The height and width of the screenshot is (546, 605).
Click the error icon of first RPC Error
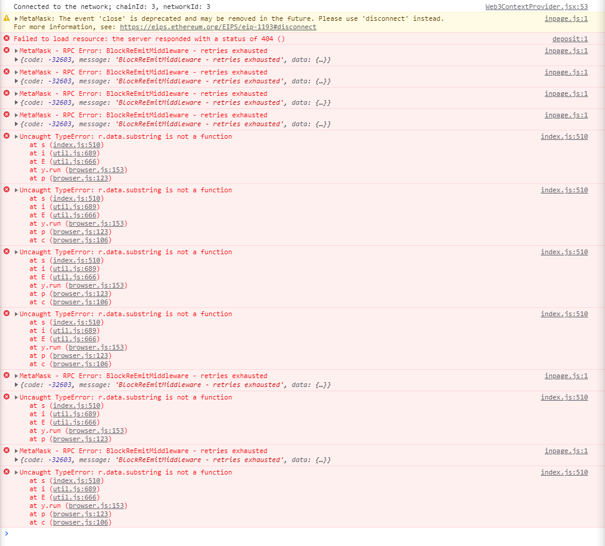pyautogui.click(x=7, y=50)
